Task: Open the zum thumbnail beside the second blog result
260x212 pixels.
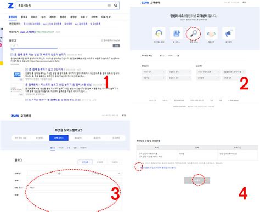Action: pos(17,75)
